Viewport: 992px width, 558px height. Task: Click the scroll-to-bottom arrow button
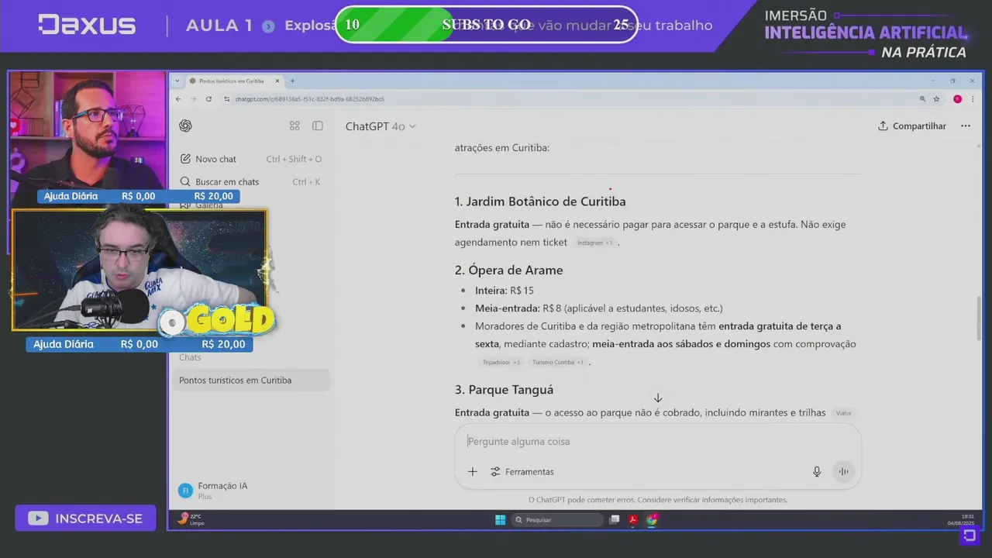(x=657, y=398)
